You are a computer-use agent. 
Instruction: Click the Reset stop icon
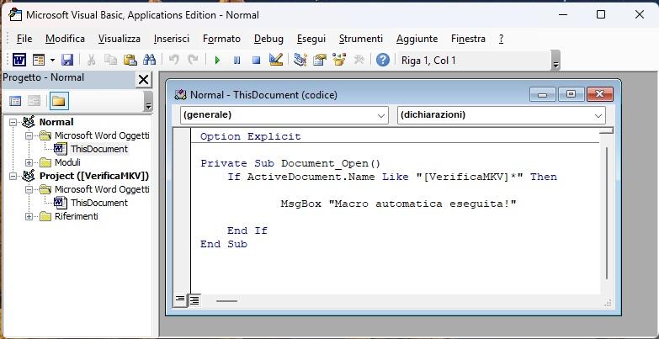(x=256, y=61)
